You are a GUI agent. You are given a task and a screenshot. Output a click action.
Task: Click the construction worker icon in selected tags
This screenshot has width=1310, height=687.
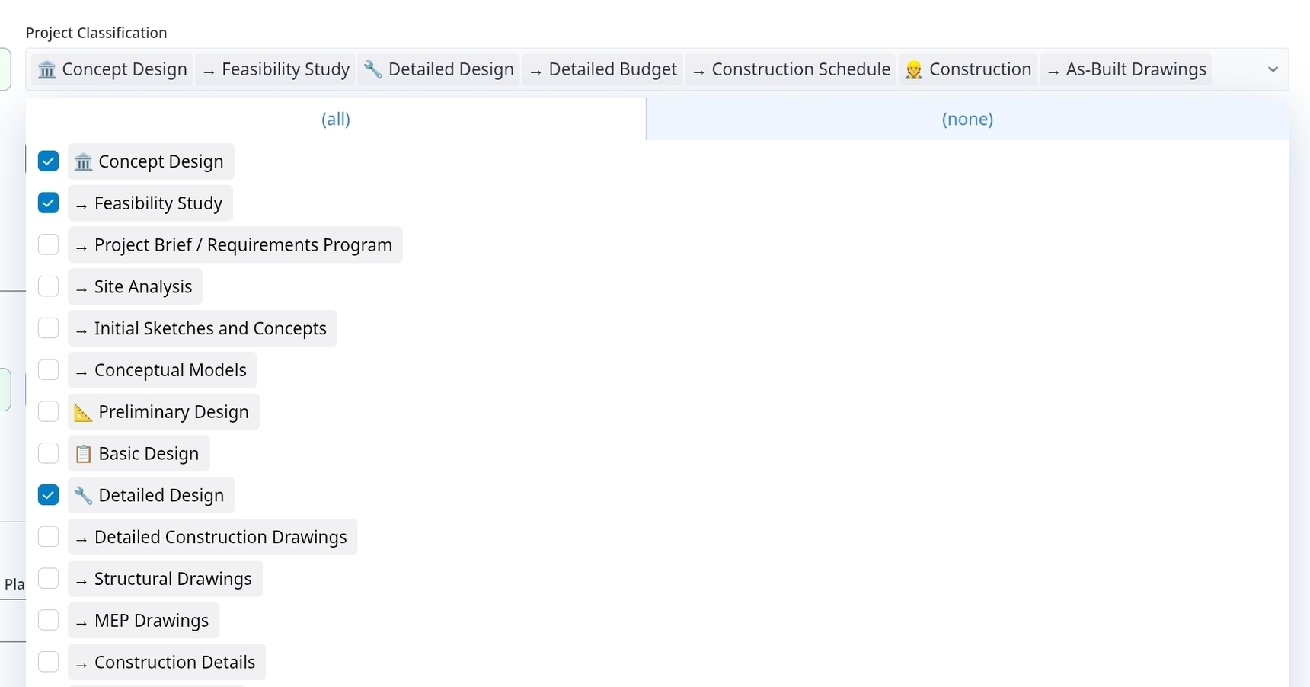tap(913, 70)
